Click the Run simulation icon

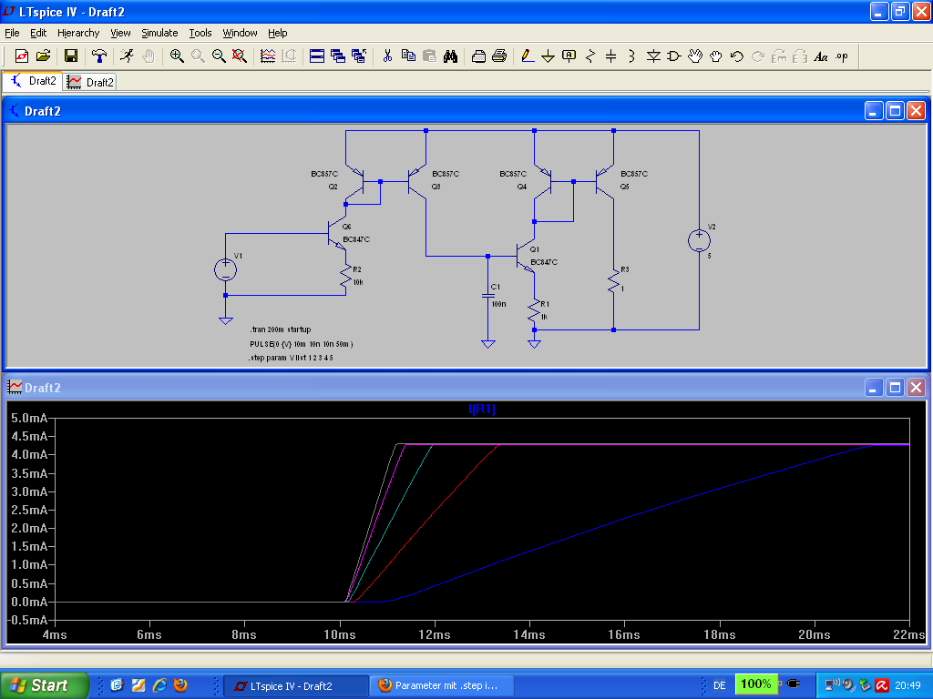127,56
